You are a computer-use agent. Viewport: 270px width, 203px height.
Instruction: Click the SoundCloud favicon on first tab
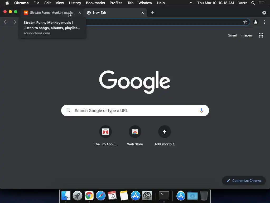tap(26, 13)
